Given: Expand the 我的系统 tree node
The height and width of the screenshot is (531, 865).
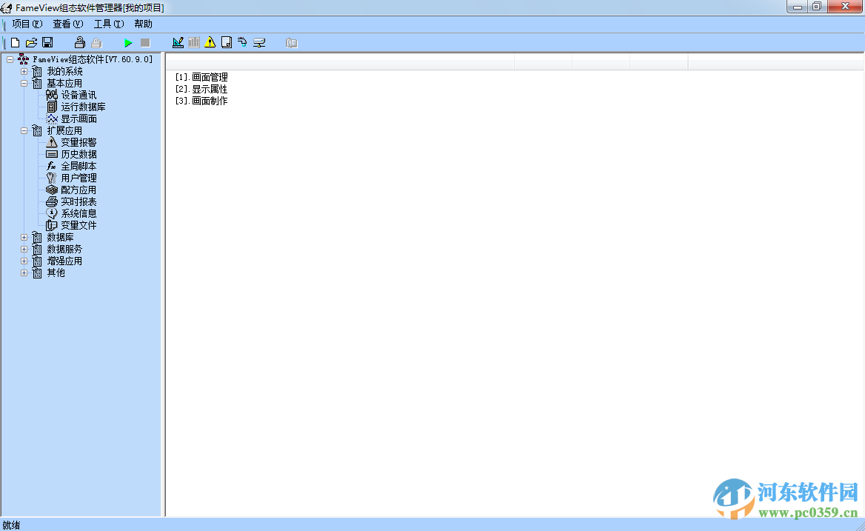Looking at the screenshot, I should pyautogui.click(x=24, y=71).
